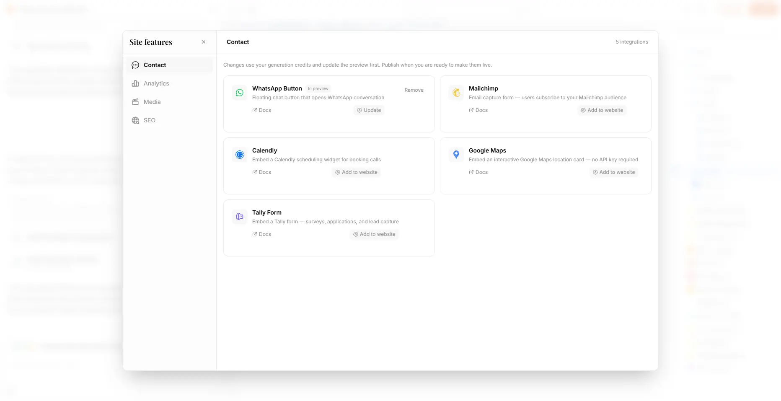Switch to the Analytics section

point(169,83)
